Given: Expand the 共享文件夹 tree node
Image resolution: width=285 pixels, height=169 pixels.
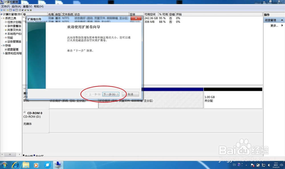Looking at the screenshot, I should 4,30.
